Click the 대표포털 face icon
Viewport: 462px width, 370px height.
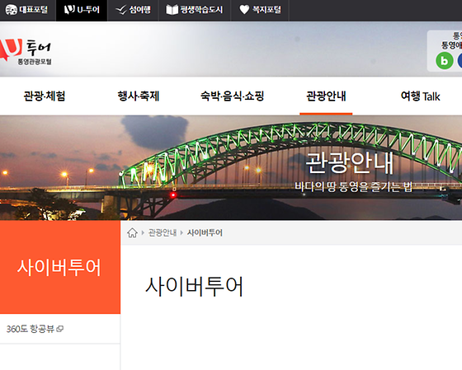[12, 10]
